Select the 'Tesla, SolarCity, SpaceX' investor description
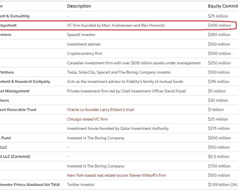This screenshot has width=238, height=191. point(119,72)
